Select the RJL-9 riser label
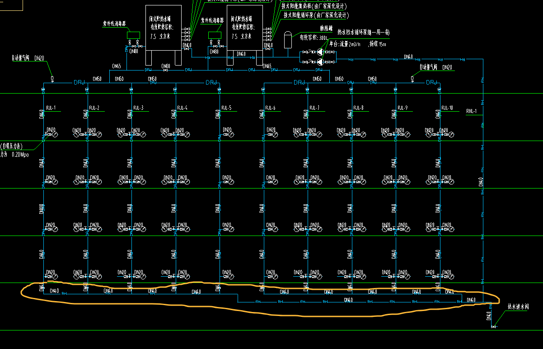The image size is (543, 349). pyautogui.click(x=402, y=108)
